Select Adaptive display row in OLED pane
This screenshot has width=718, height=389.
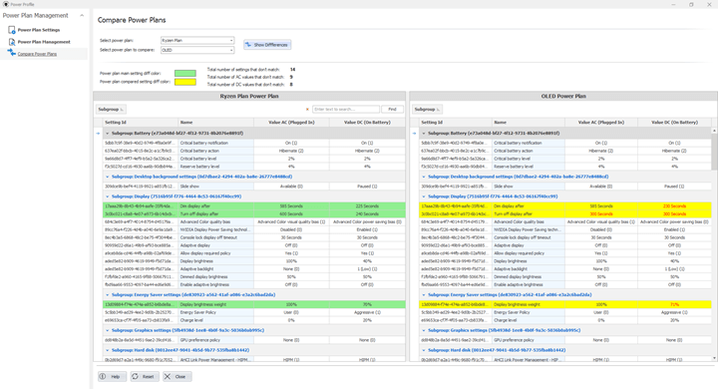[x=565, y=245]
